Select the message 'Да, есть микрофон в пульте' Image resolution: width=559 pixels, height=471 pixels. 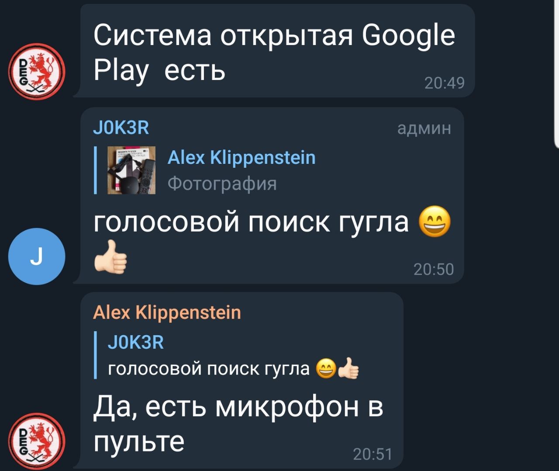coord(238,424)
